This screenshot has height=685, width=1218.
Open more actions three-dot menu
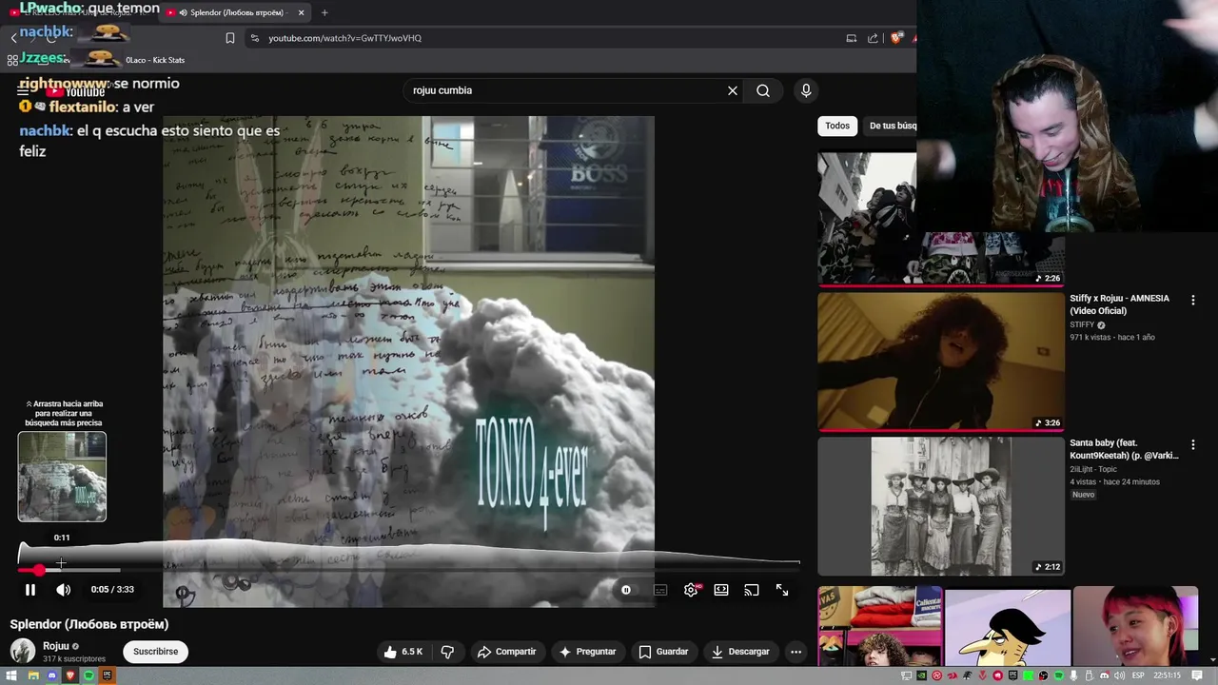[796, 652]
